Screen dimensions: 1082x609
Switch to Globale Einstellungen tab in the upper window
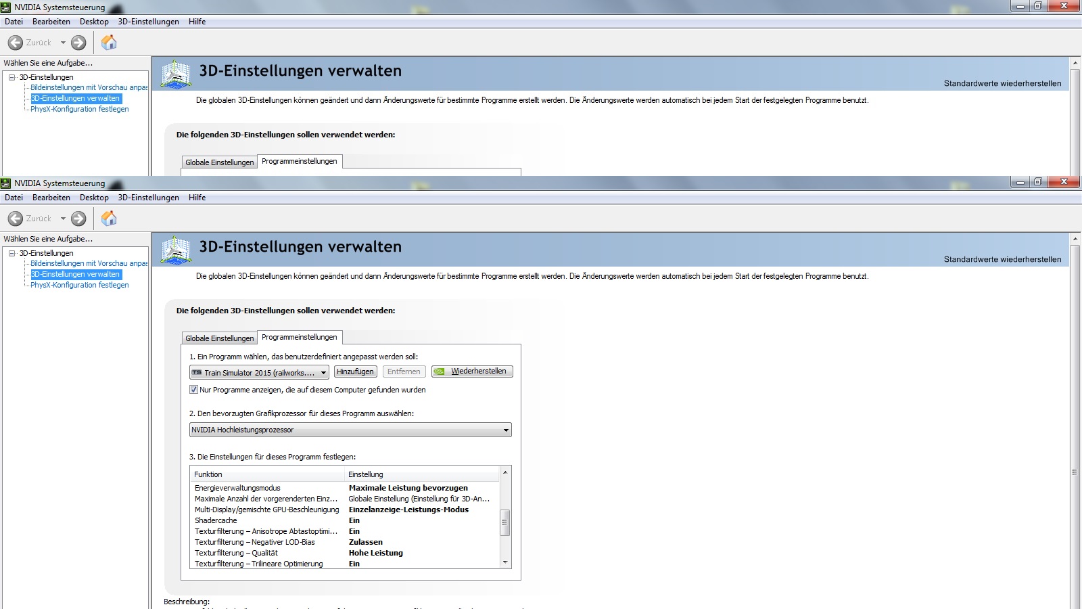tap(220, 162)
